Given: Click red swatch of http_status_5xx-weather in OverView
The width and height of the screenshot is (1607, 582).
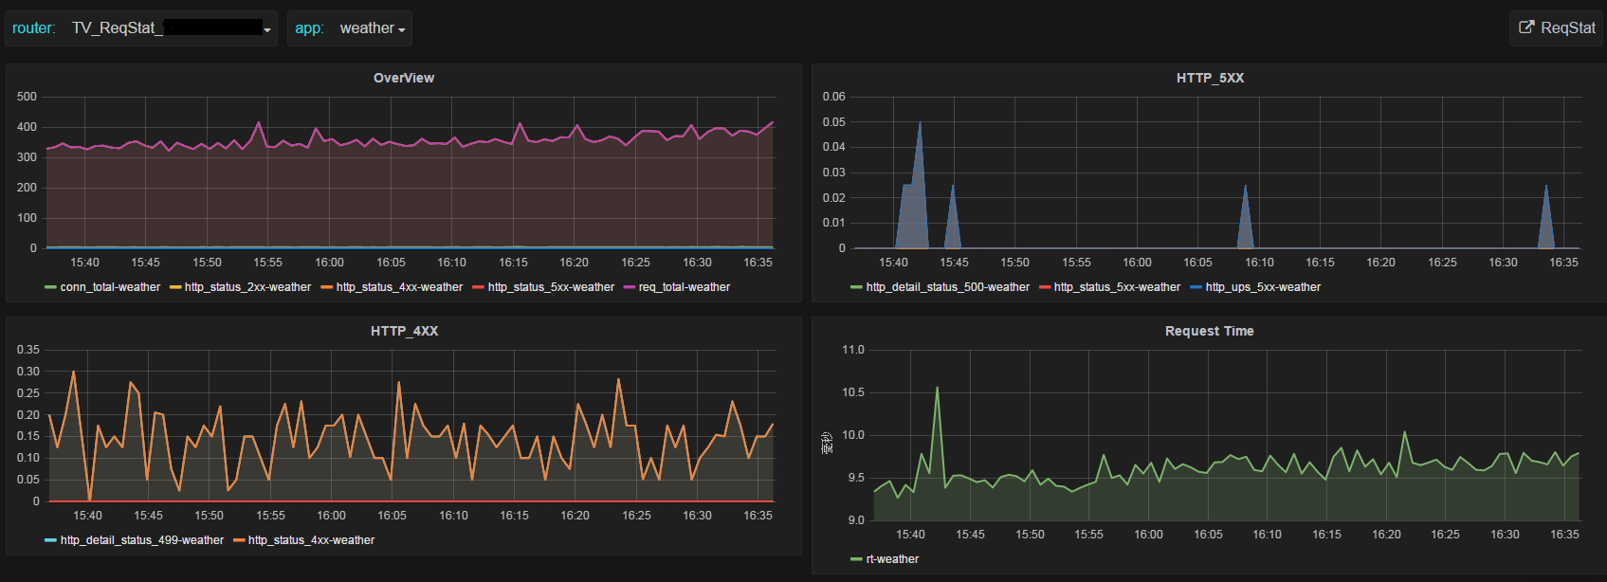Looking at the screenshot, I should (478, 287).
